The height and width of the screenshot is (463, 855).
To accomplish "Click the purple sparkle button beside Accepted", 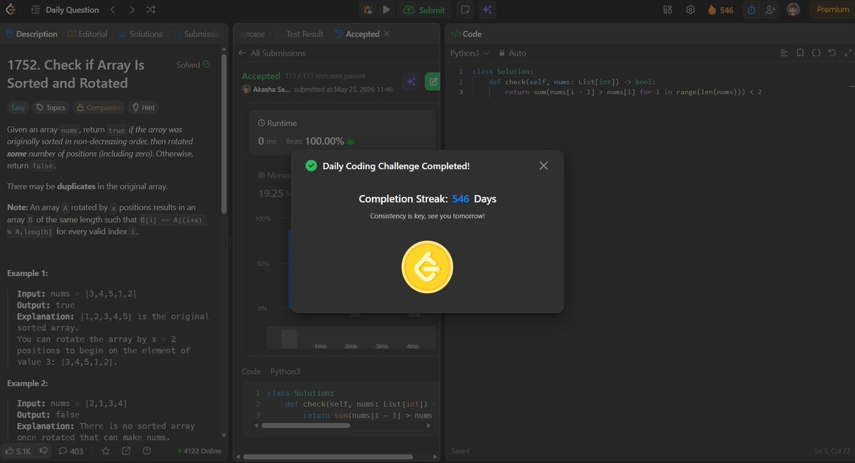I will pos(410,82).
